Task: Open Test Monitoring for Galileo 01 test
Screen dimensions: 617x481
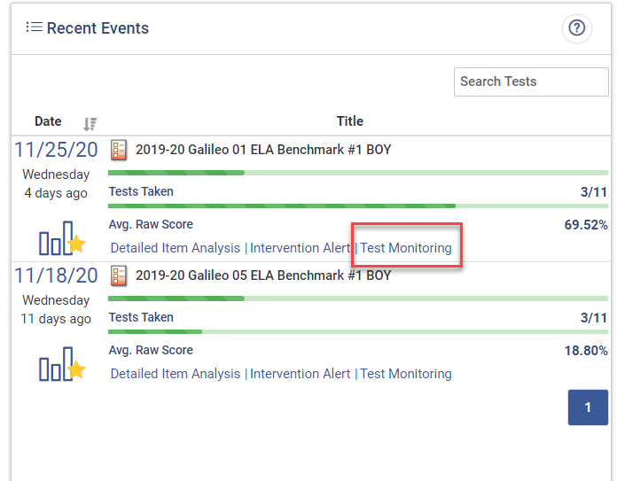Action: point(405,248)
